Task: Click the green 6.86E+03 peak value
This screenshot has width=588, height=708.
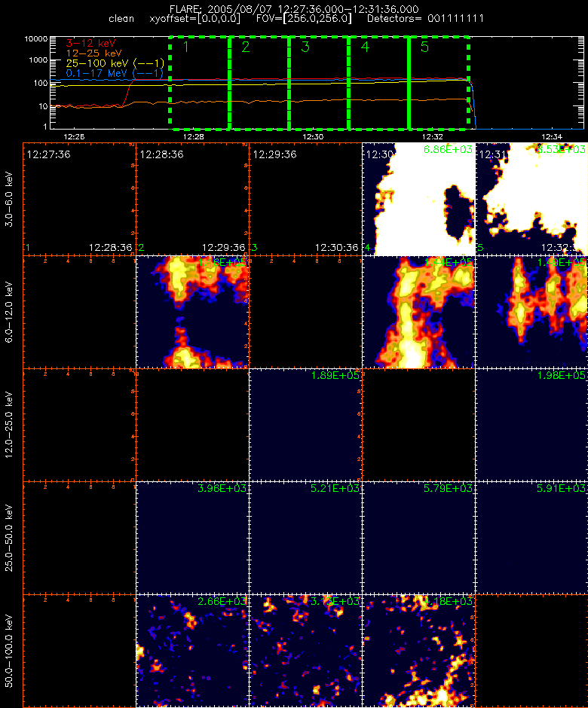Action: click(448, 149)
